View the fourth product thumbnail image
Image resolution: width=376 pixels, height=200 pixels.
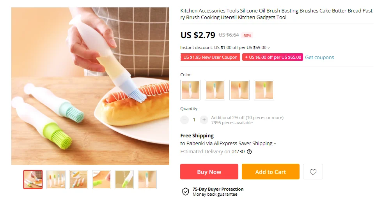click(101, 179)
